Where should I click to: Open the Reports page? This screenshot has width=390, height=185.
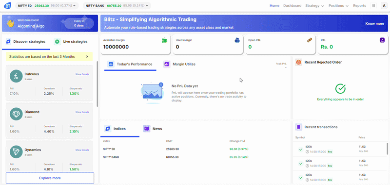click(359, 6)
